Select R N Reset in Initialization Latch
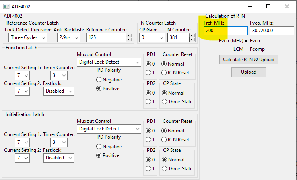 pos(175,140)
